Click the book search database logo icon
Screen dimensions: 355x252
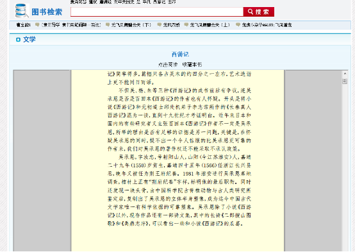click(22, 11)
